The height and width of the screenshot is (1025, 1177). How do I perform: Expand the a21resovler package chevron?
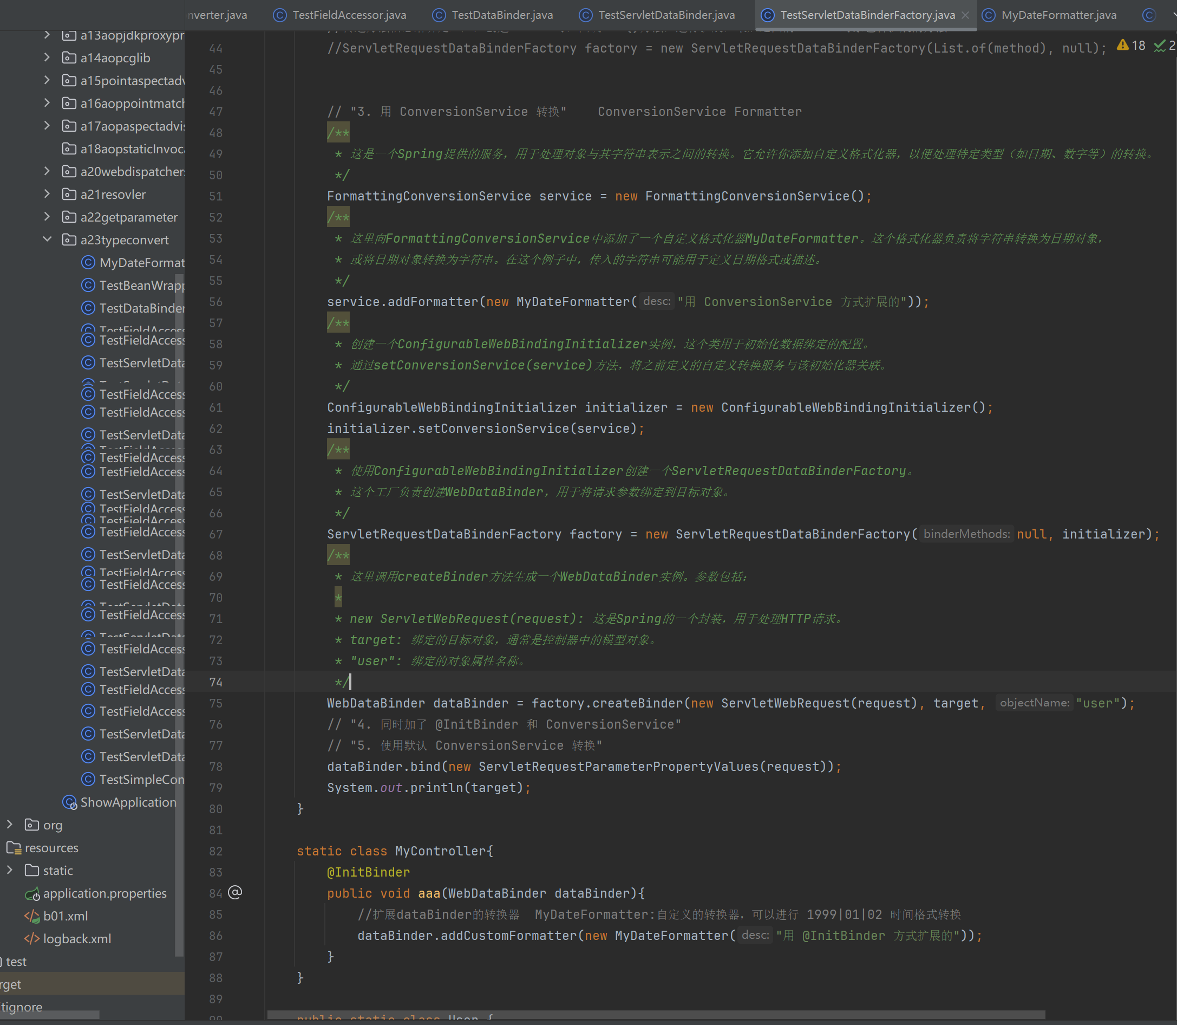point(48,194)
